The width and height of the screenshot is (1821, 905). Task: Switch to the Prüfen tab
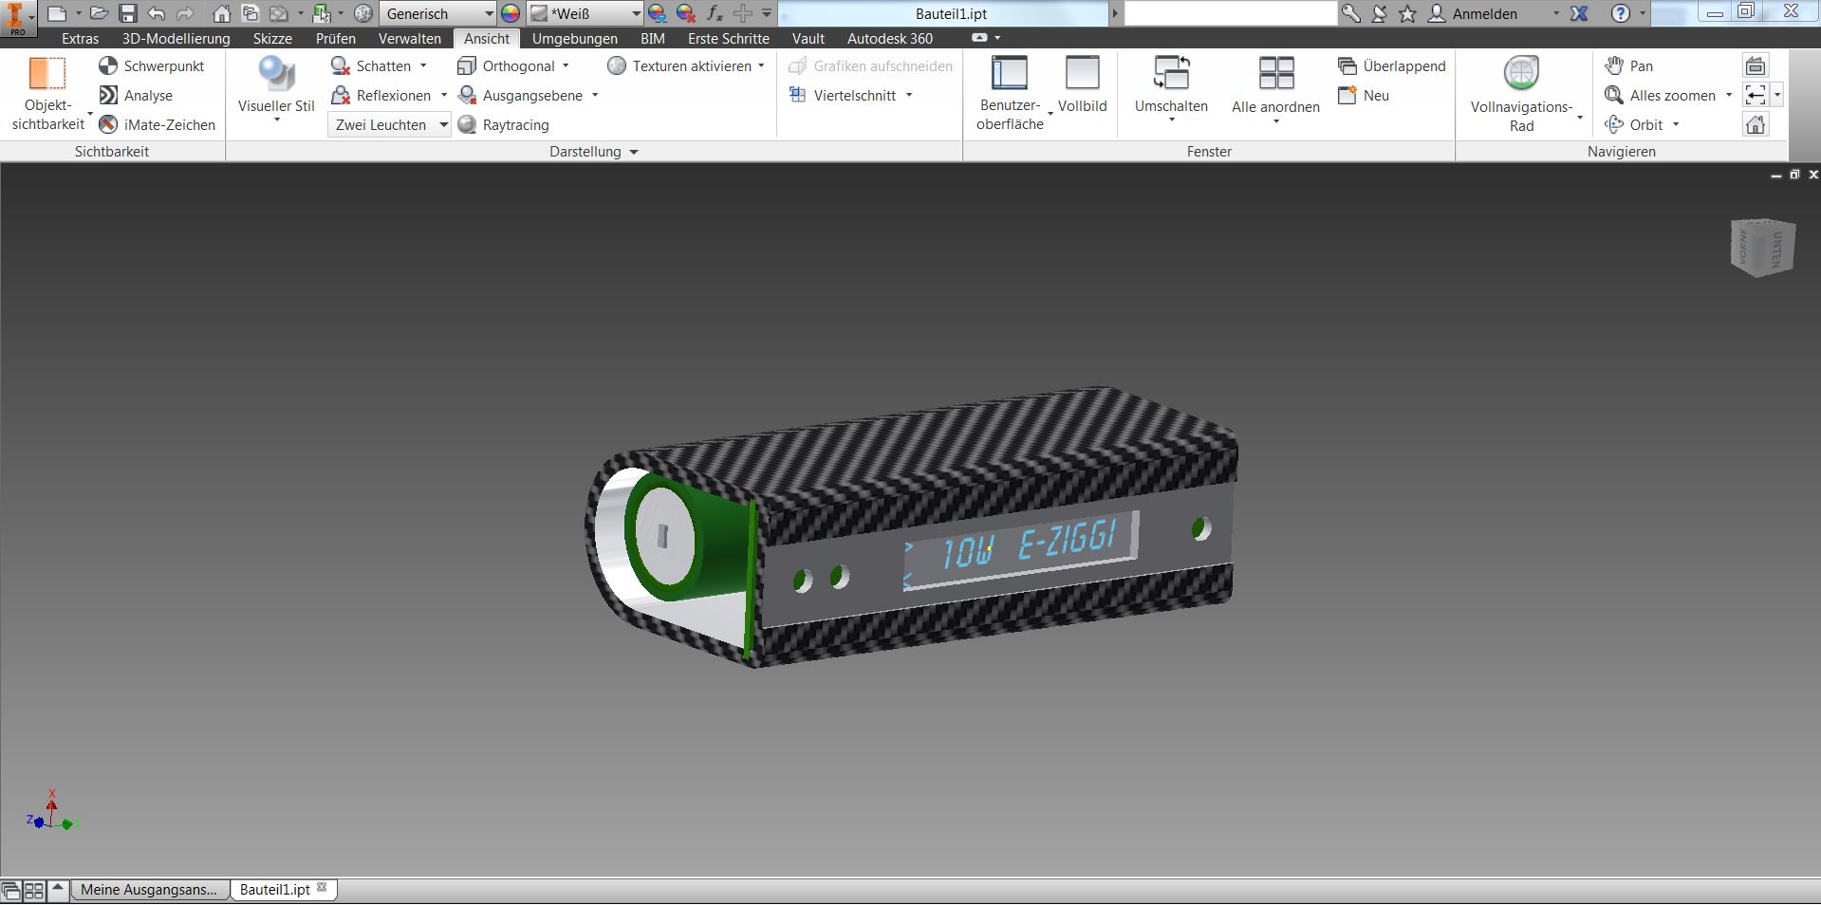click(336, 38)
